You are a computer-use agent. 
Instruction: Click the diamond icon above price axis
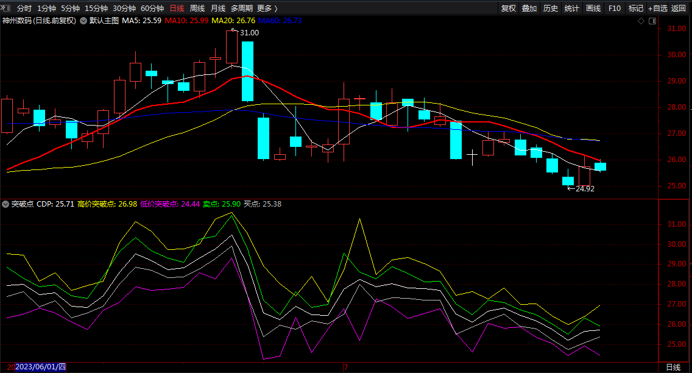coord(641,21)
